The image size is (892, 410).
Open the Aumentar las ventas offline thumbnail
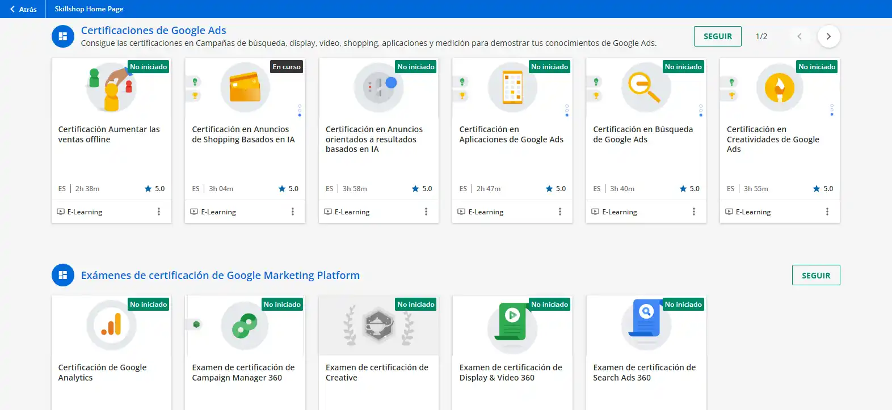(x=111, y=87)
